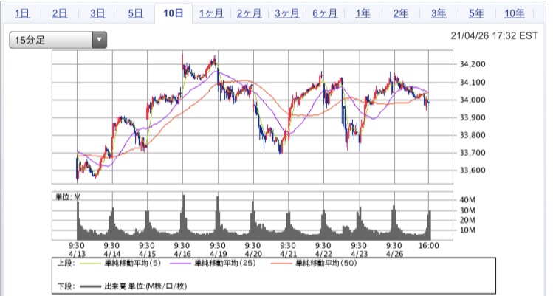
Task: Click the 10M volume axis label
Action: [467, 230]
